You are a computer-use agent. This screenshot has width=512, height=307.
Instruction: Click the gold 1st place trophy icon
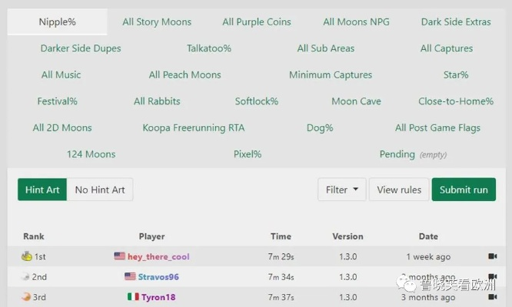point(27,256)
